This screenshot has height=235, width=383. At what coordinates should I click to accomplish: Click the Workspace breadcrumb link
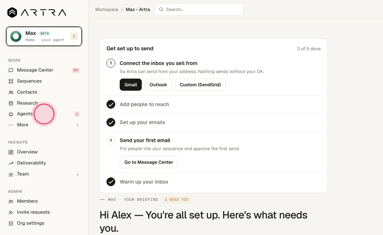click(x=107, y=10)
